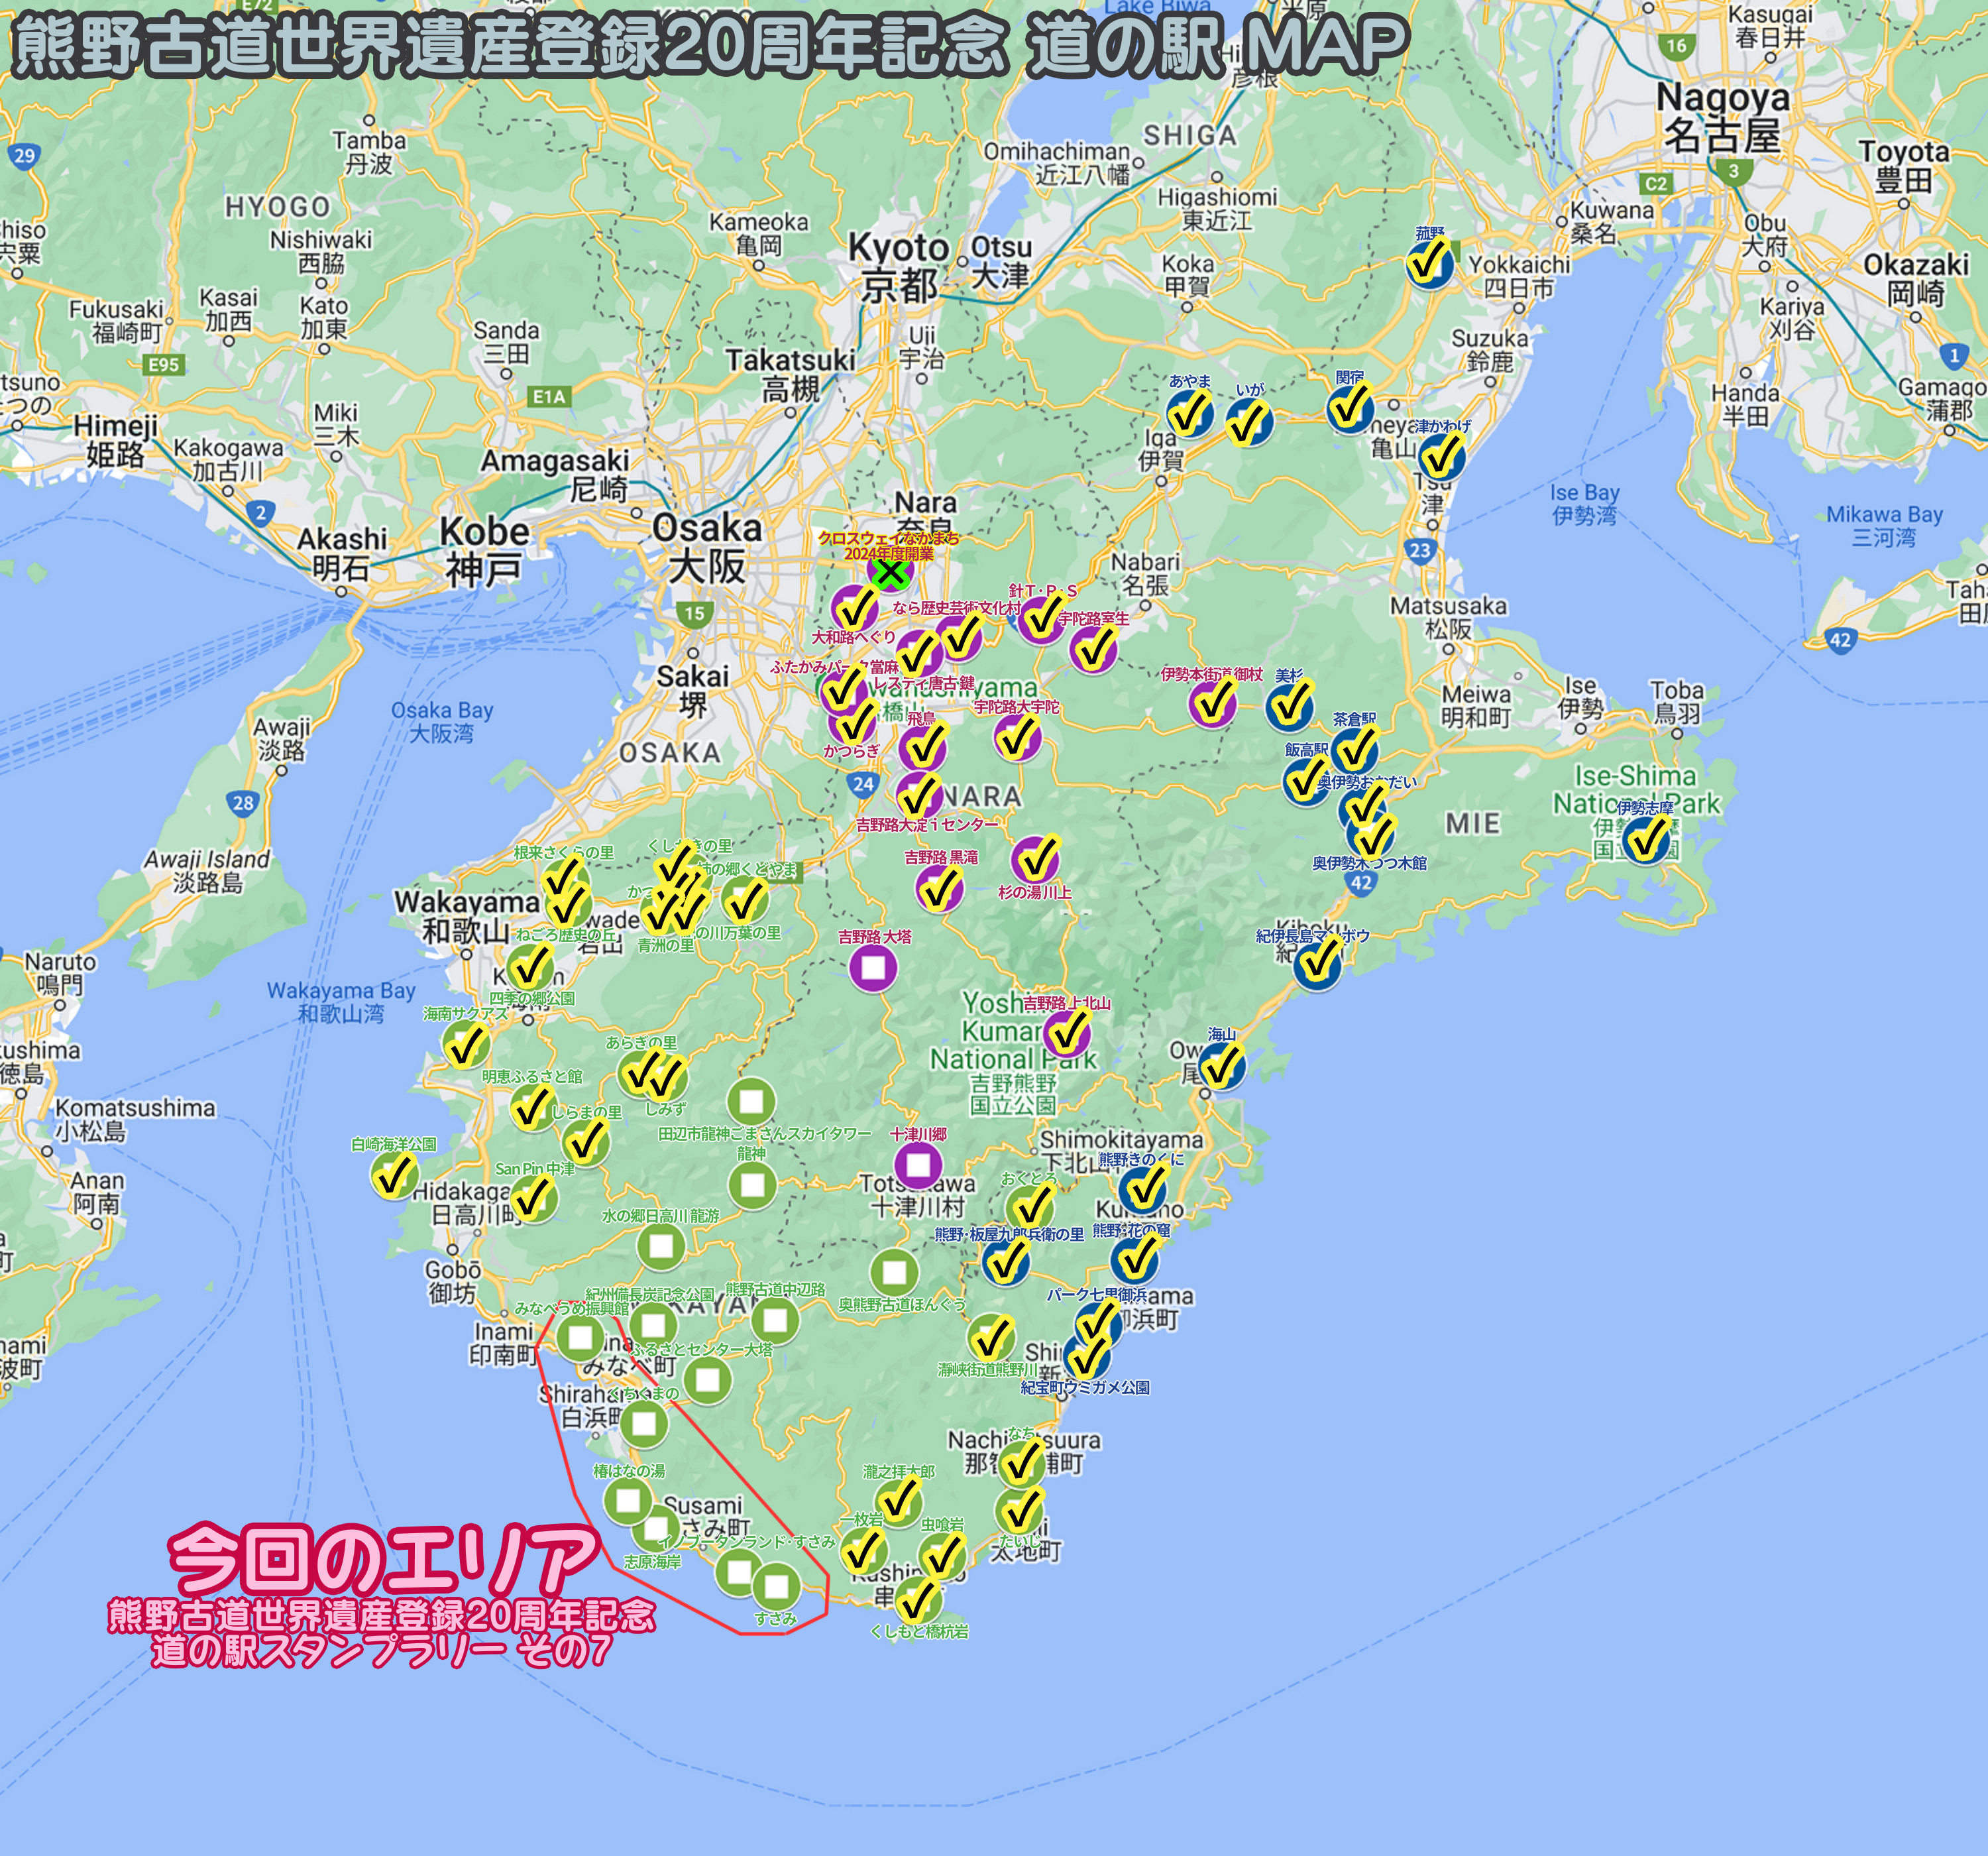Select the 美杉 blue marker
Viewport: 1988px width, 1856px height.
1289,707
